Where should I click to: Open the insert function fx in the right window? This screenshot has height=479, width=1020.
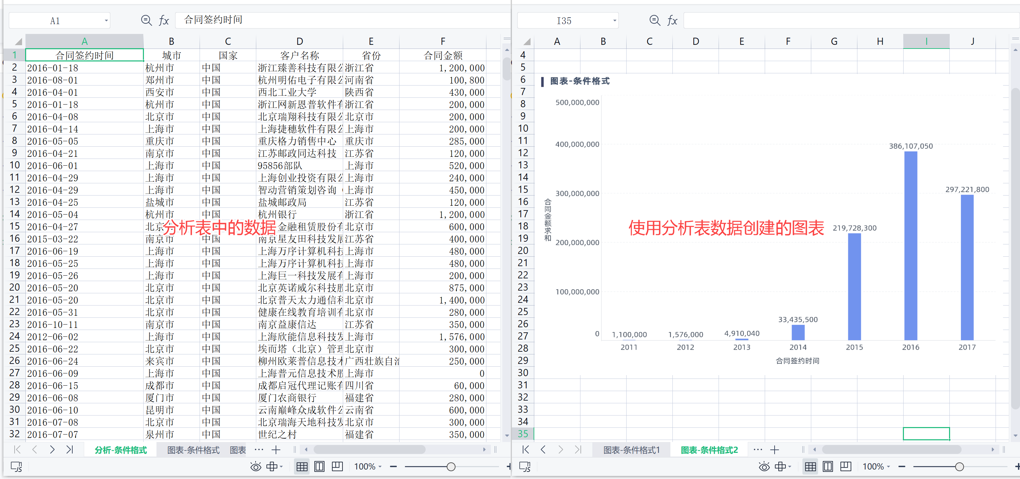pos(672,20)
